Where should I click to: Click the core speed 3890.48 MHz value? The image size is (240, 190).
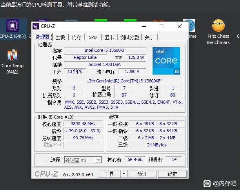click(83, 124)
